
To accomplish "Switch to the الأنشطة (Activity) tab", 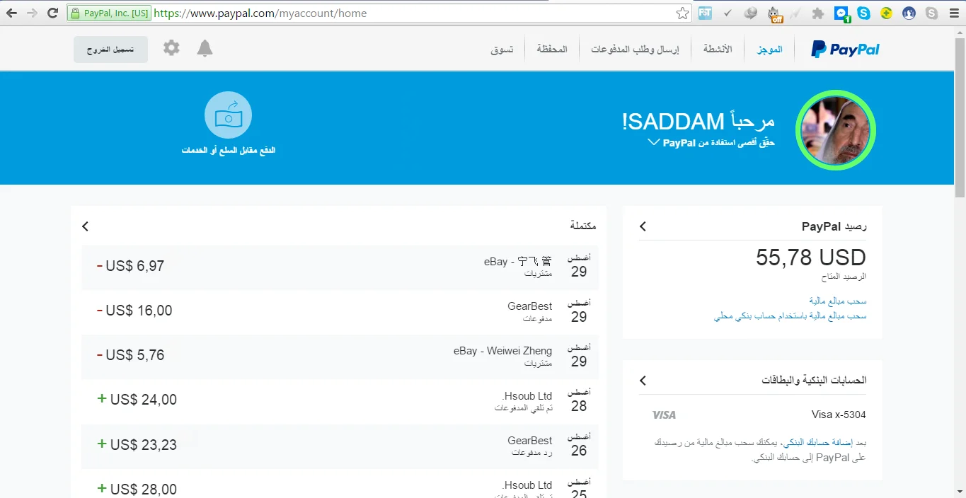I will [718, 50].
